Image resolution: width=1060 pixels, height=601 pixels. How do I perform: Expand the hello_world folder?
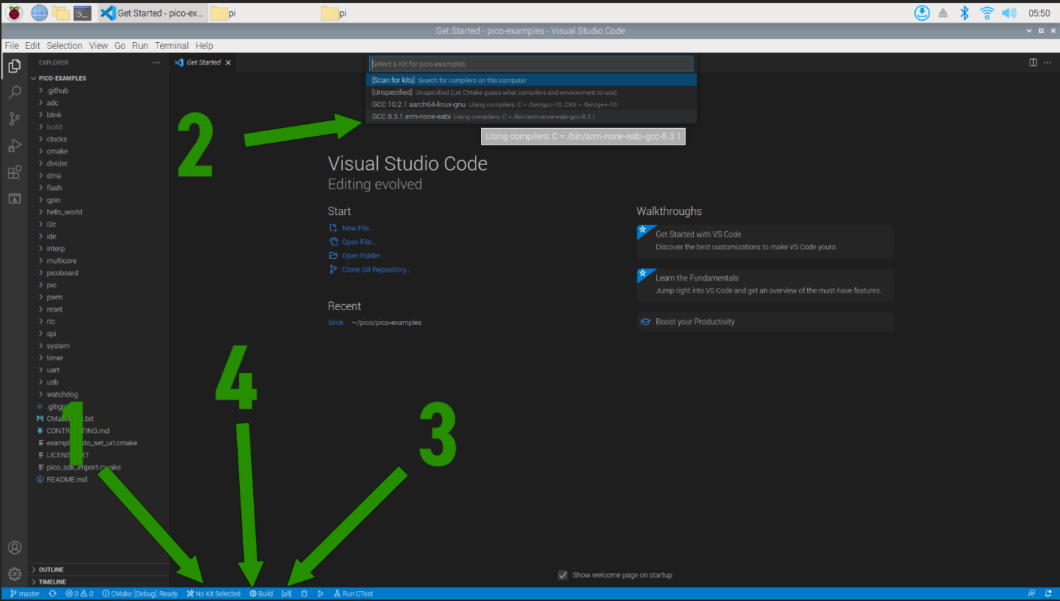pos(64,212)
